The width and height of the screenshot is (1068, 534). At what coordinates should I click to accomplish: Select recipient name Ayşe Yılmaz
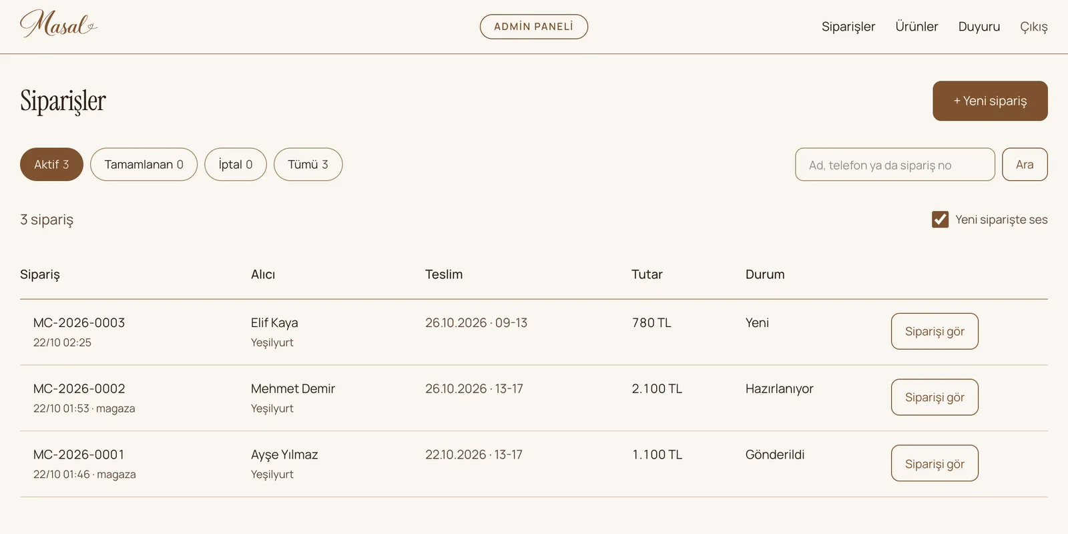coord(284,455)
